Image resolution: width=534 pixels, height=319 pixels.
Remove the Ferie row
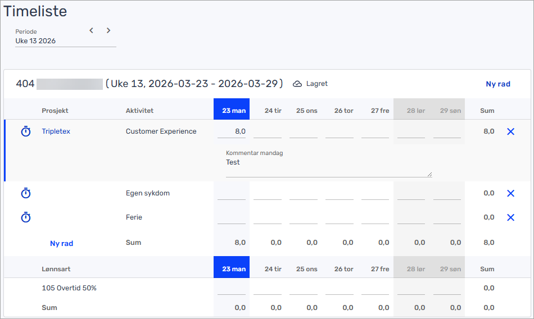coord(510,217)
